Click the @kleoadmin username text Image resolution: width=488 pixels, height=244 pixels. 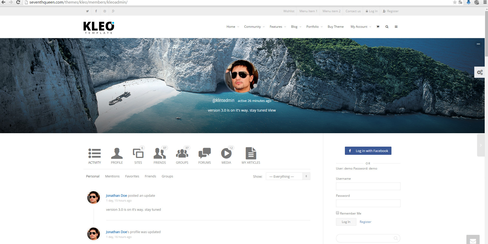coord(223,100)
